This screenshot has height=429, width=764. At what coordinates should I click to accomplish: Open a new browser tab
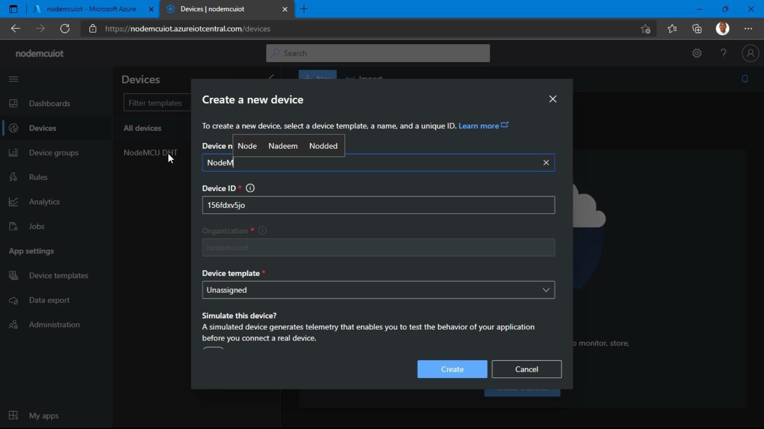click(304, 9)
